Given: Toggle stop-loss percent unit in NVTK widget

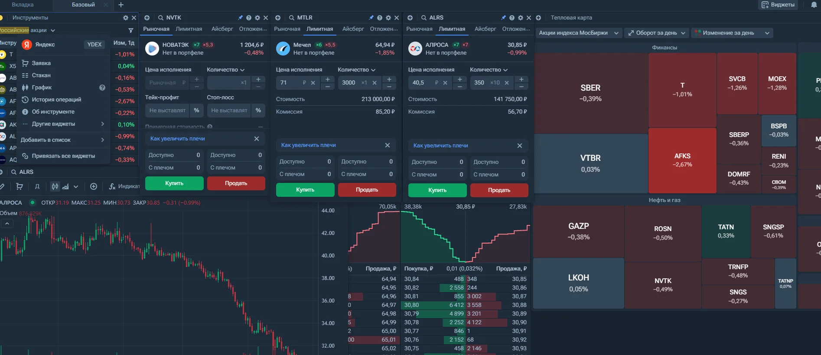Looking at the screenshot, I should (258, 111).
